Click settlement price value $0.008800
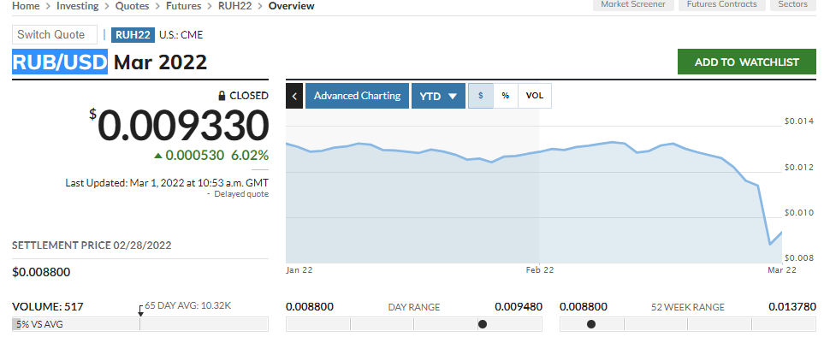 pyautogui.click(x=41, y=273)
